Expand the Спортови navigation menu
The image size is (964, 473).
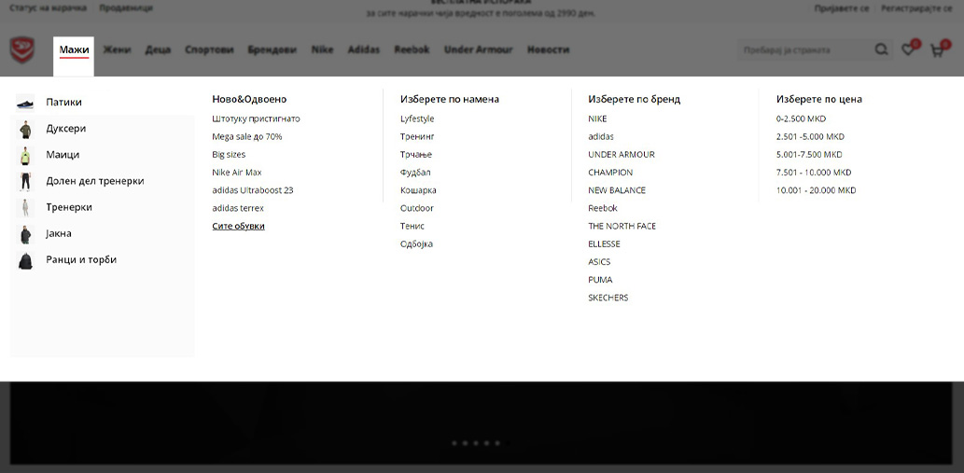(x=209, y=49)
